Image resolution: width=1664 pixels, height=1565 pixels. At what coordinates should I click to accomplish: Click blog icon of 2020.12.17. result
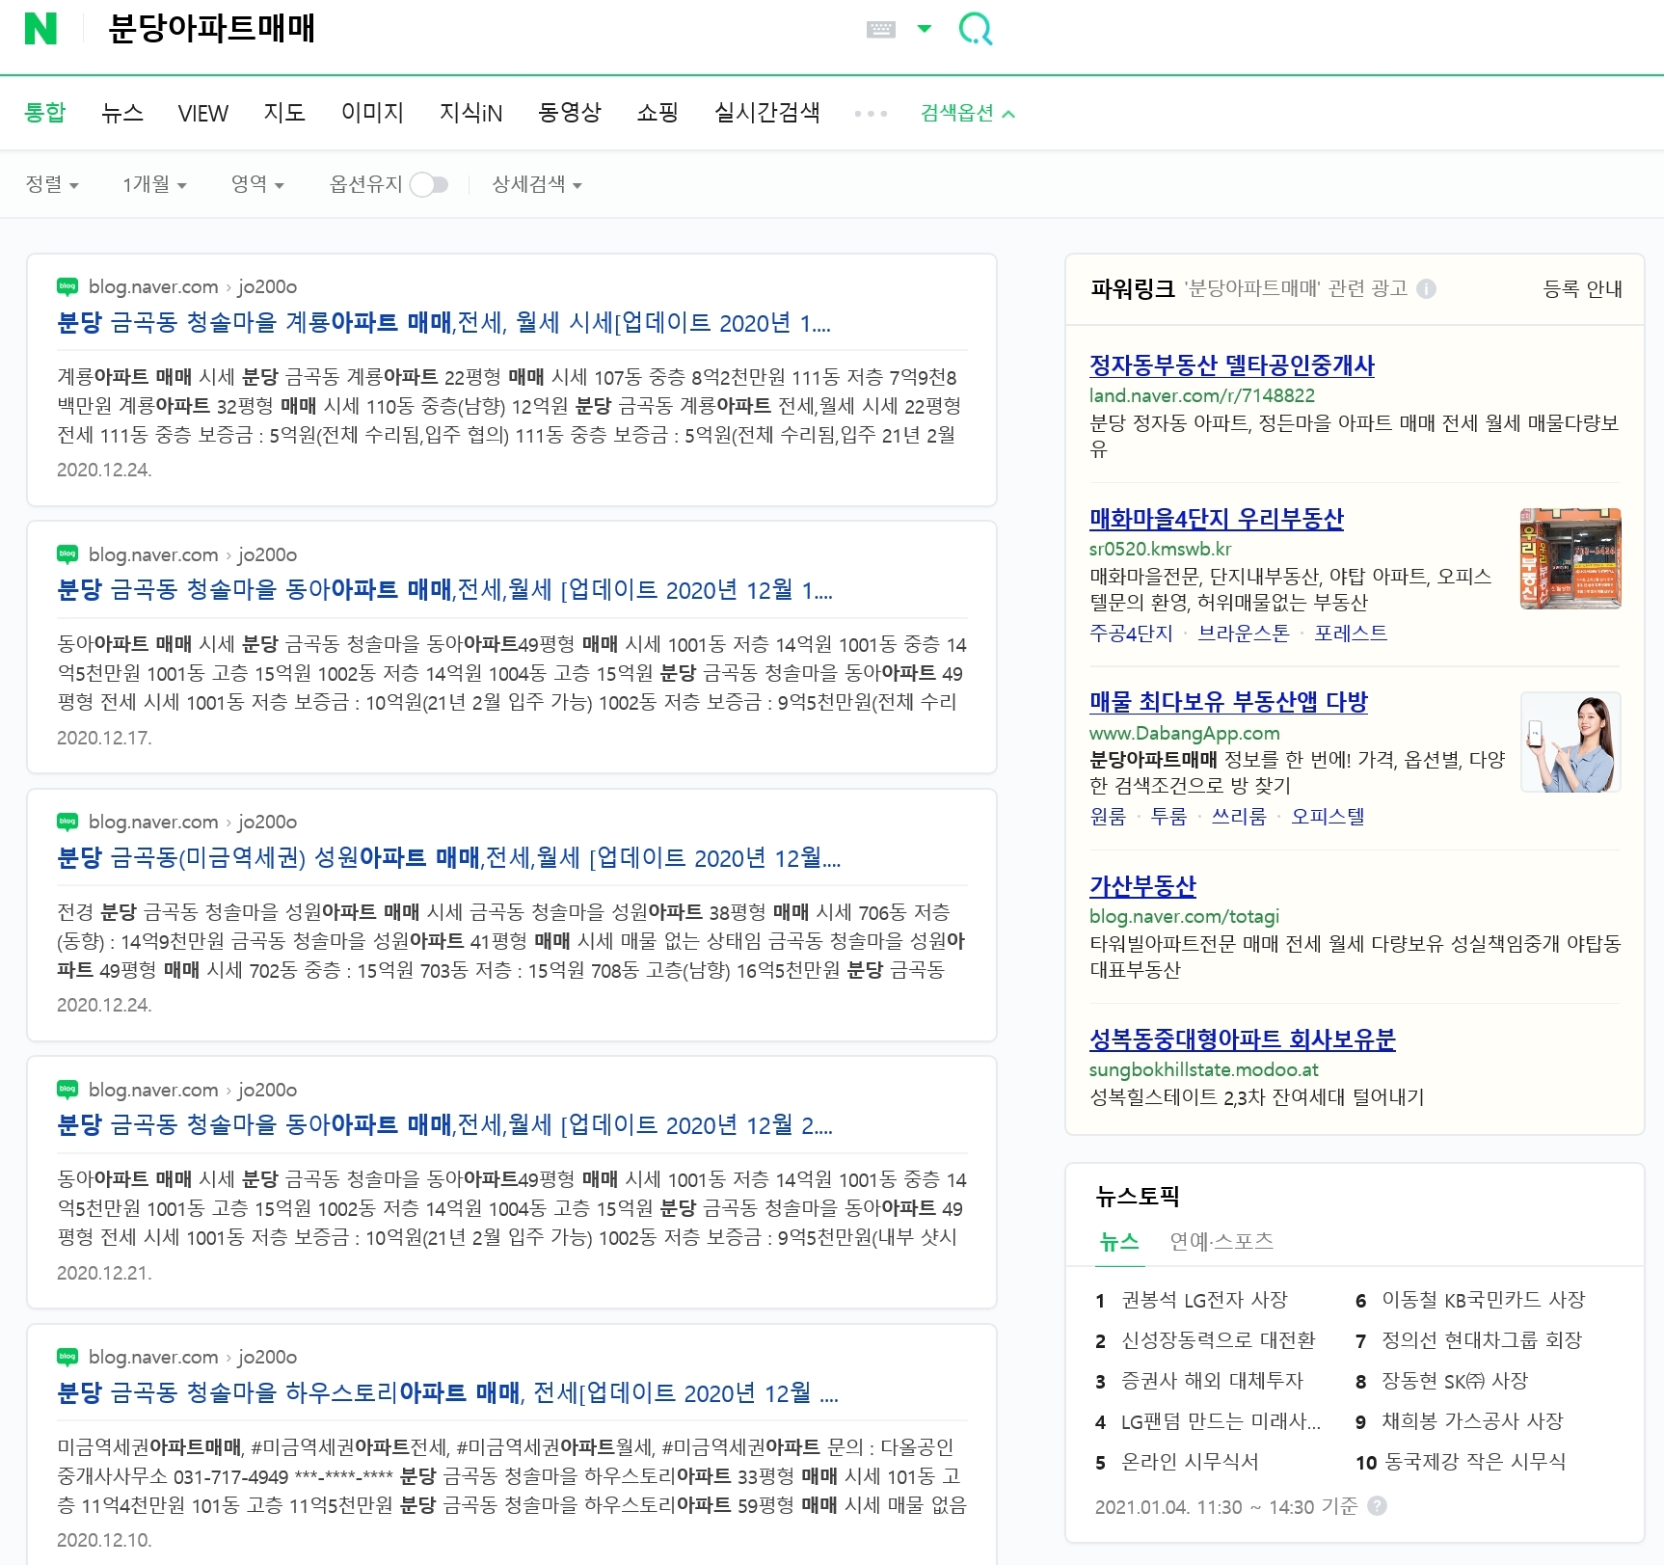[67, 554]
